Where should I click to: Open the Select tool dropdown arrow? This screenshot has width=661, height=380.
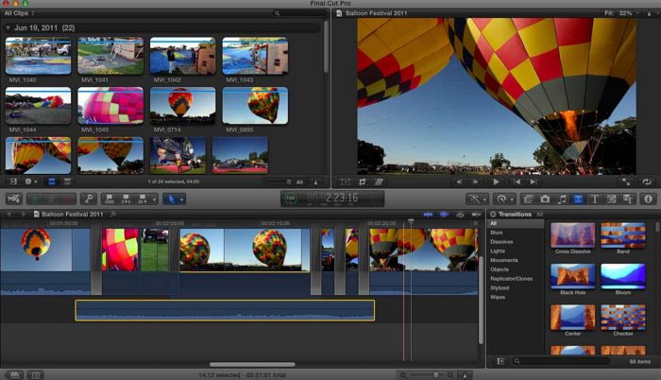pyautogui.click(x=181, y=199)
